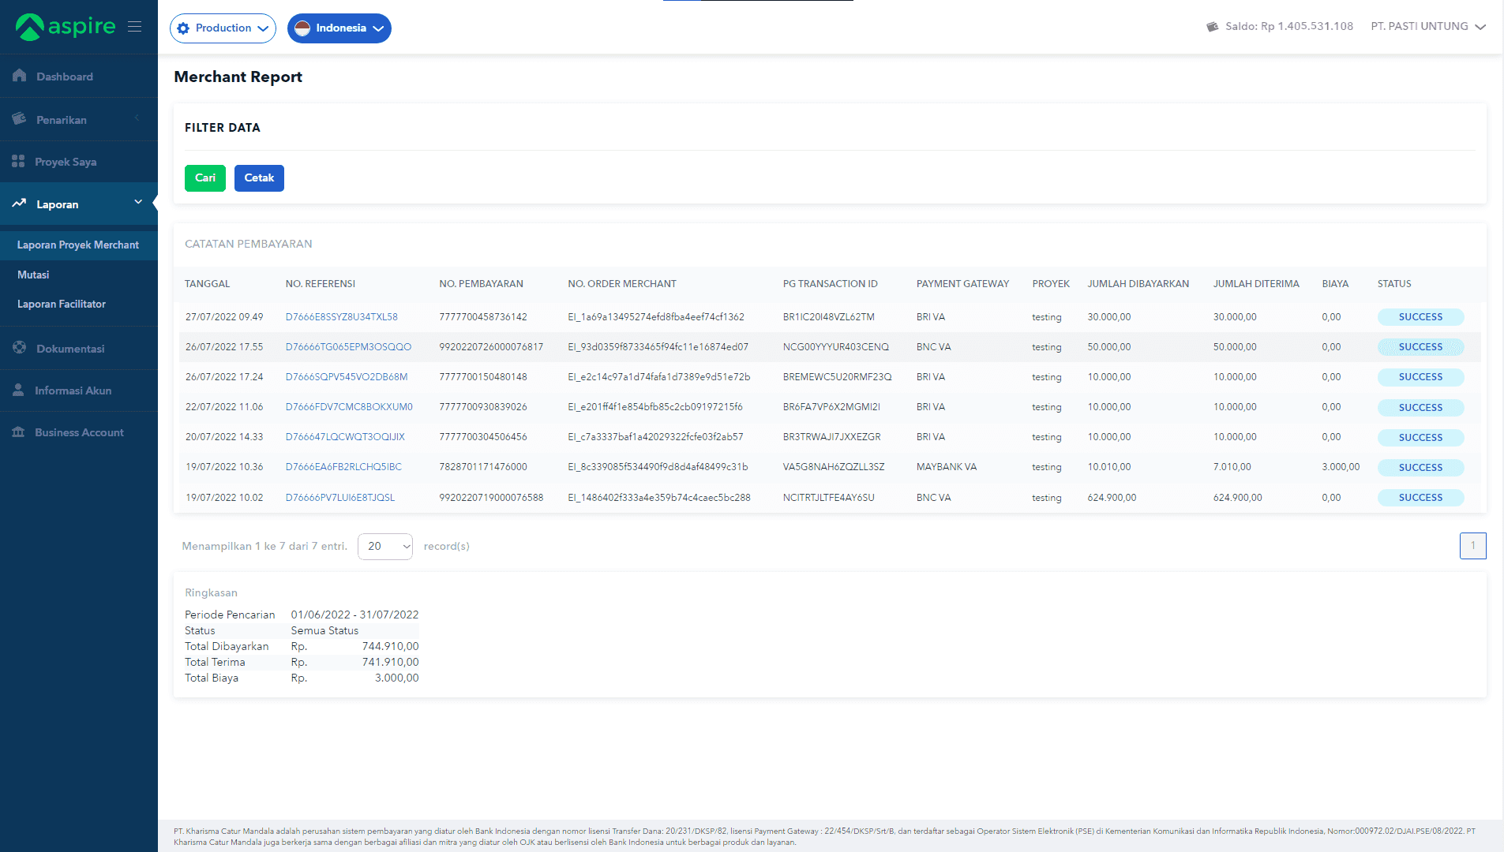Click the blue Cetak button

tap(259, 178)
